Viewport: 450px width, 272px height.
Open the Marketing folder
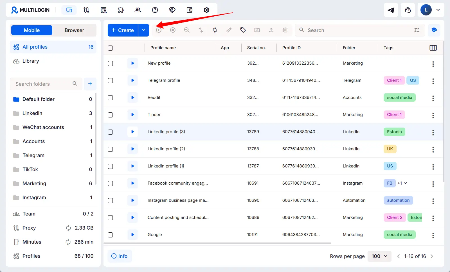pos(53,183)
